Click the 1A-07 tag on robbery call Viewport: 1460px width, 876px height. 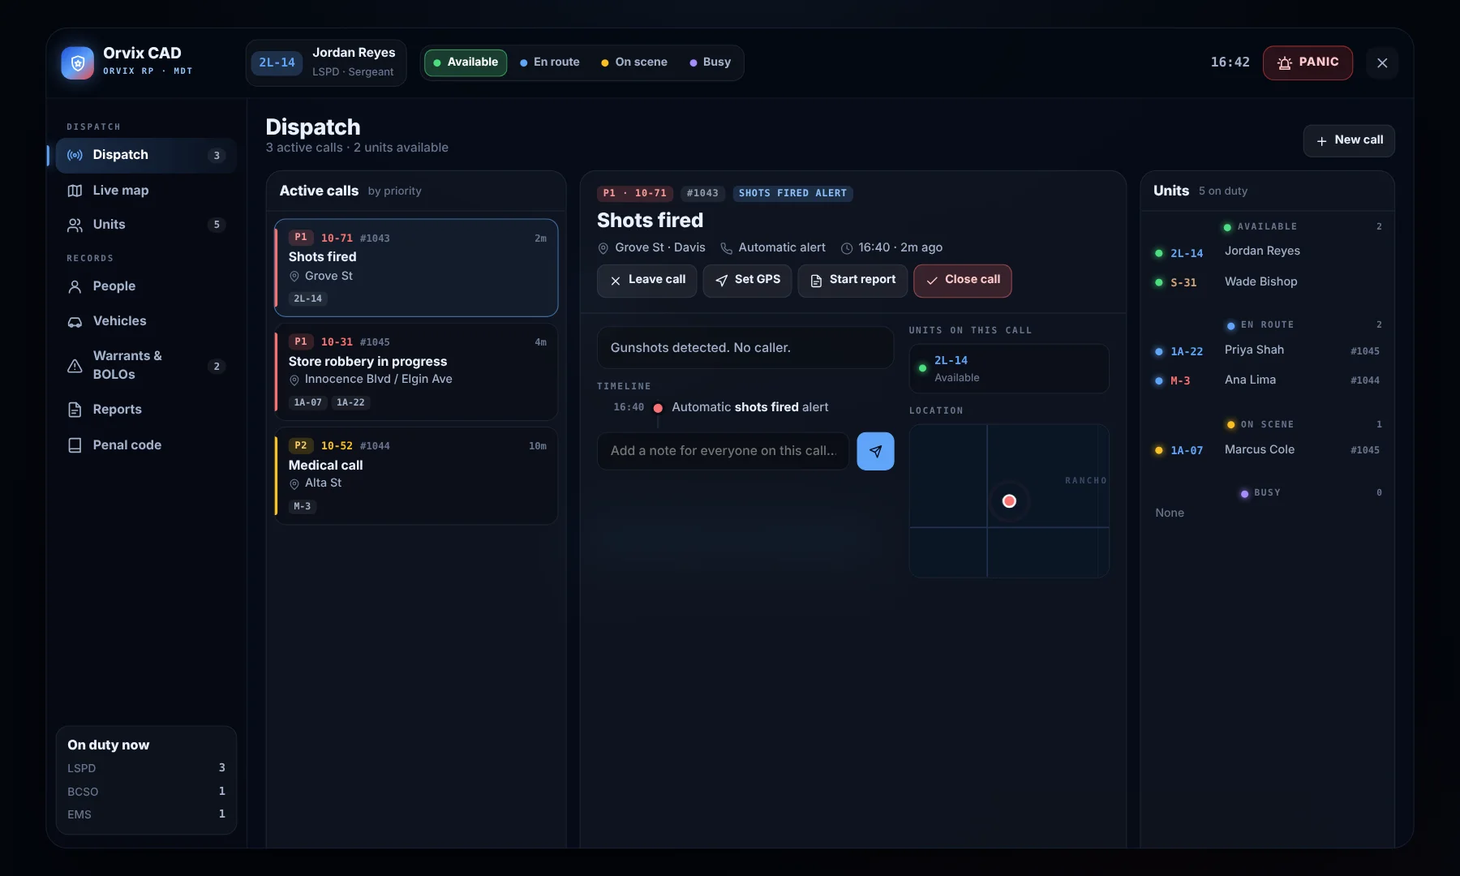[307, 403]
